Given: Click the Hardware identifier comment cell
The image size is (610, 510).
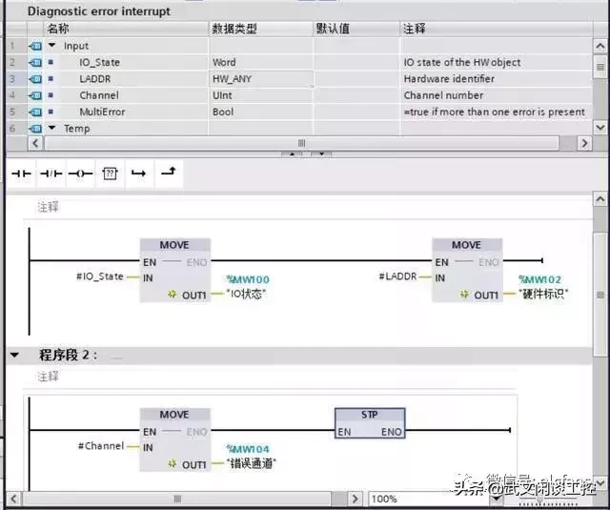Looking at the screenshot, I should pyautogui.click(x=496, y=79).
